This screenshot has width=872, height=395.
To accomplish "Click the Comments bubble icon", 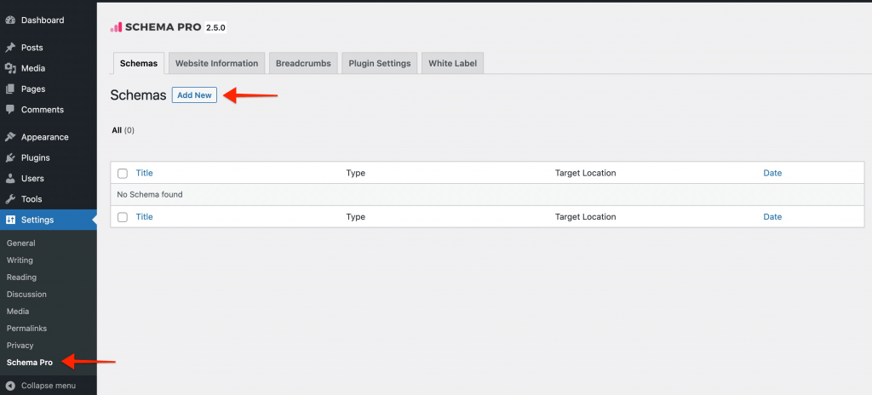I will 10,110.
